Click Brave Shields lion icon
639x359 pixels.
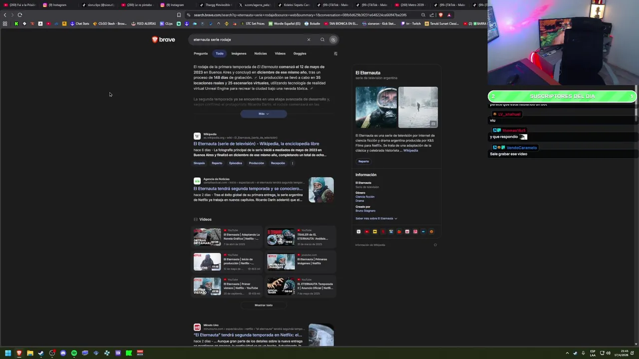point(440,15)
